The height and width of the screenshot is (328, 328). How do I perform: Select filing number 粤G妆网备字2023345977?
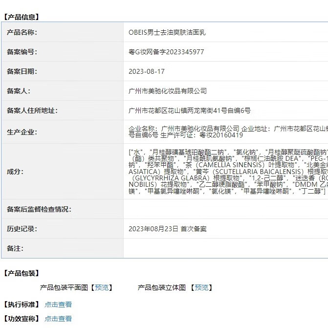(x=166, y=52)
